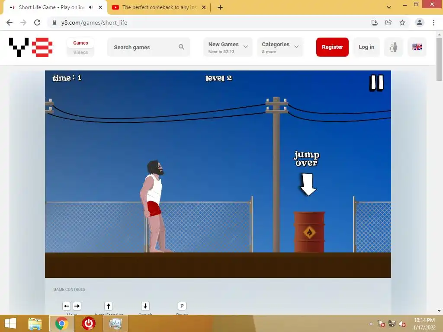Click the up arrow jump key icon

tap(109, 306)
